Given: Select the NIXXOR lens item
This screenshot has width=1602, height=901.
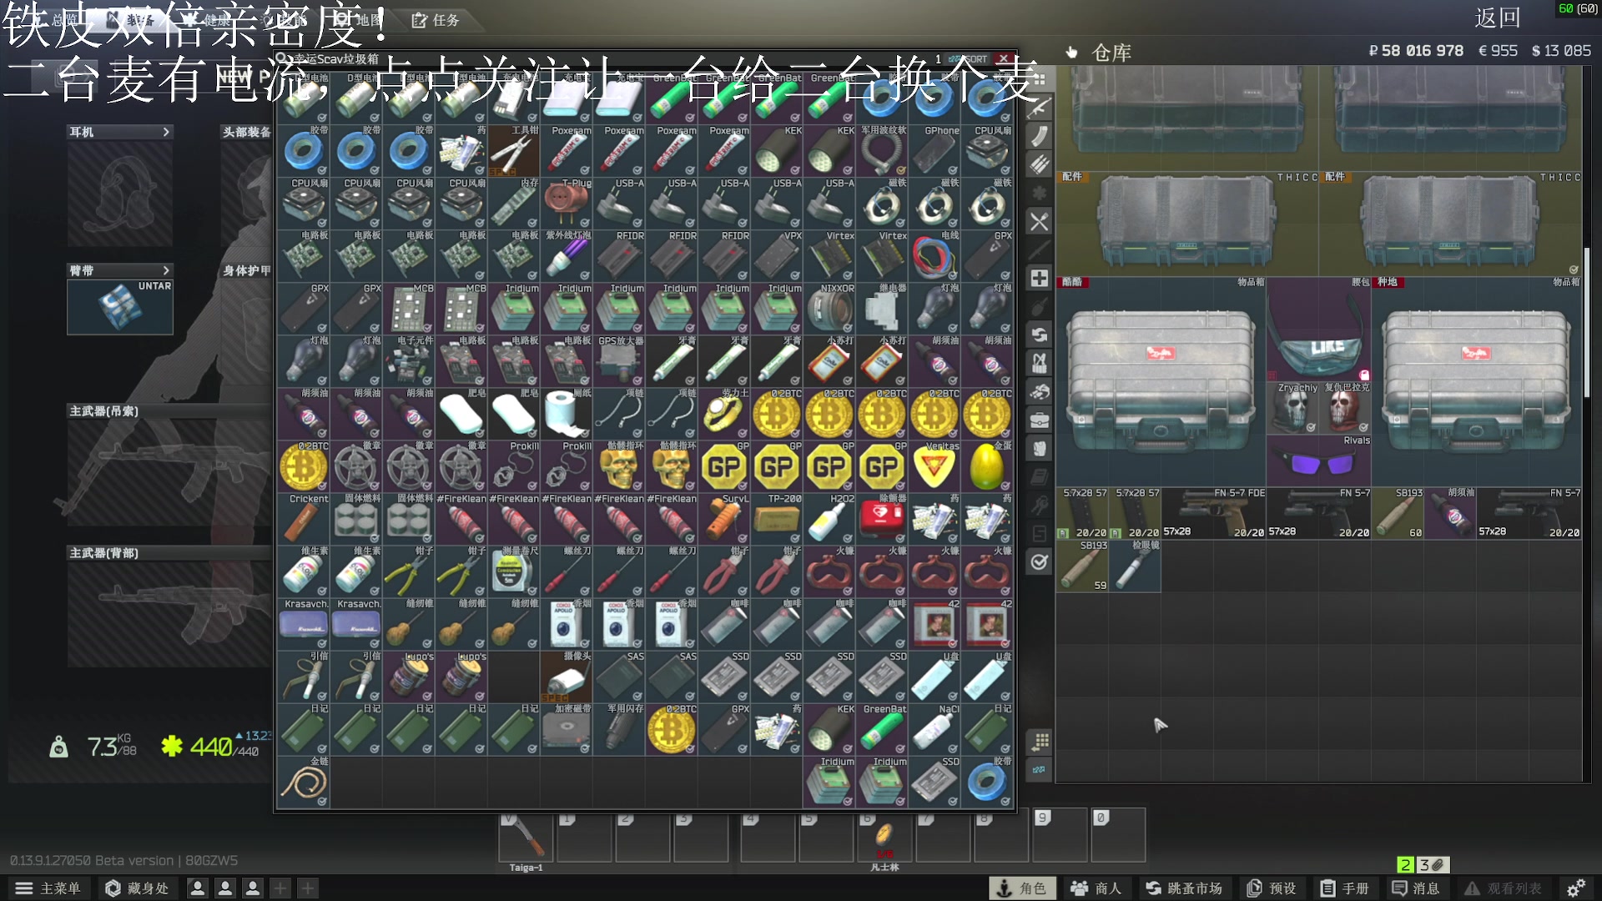Looking at the screenshot, I should (829, 309).
